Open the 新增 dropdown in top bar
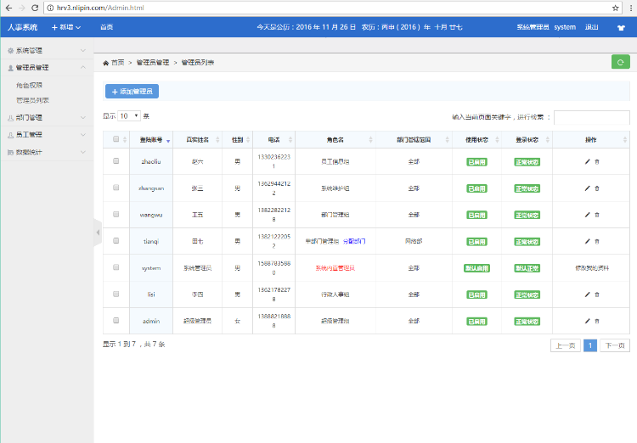Image resolution: width=637 pixels, height=443 pixels. (66, 27)
